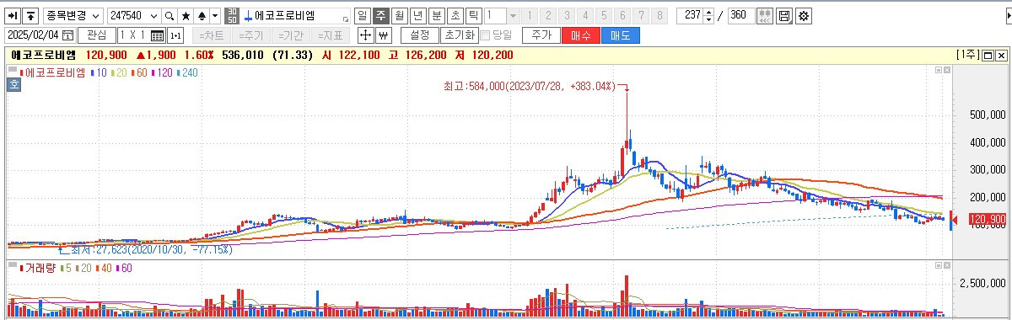Image resolution: width=1012 pixels, height=320 pixels.
Task: Click the =기간 tab button
Action: coord(290,35)
